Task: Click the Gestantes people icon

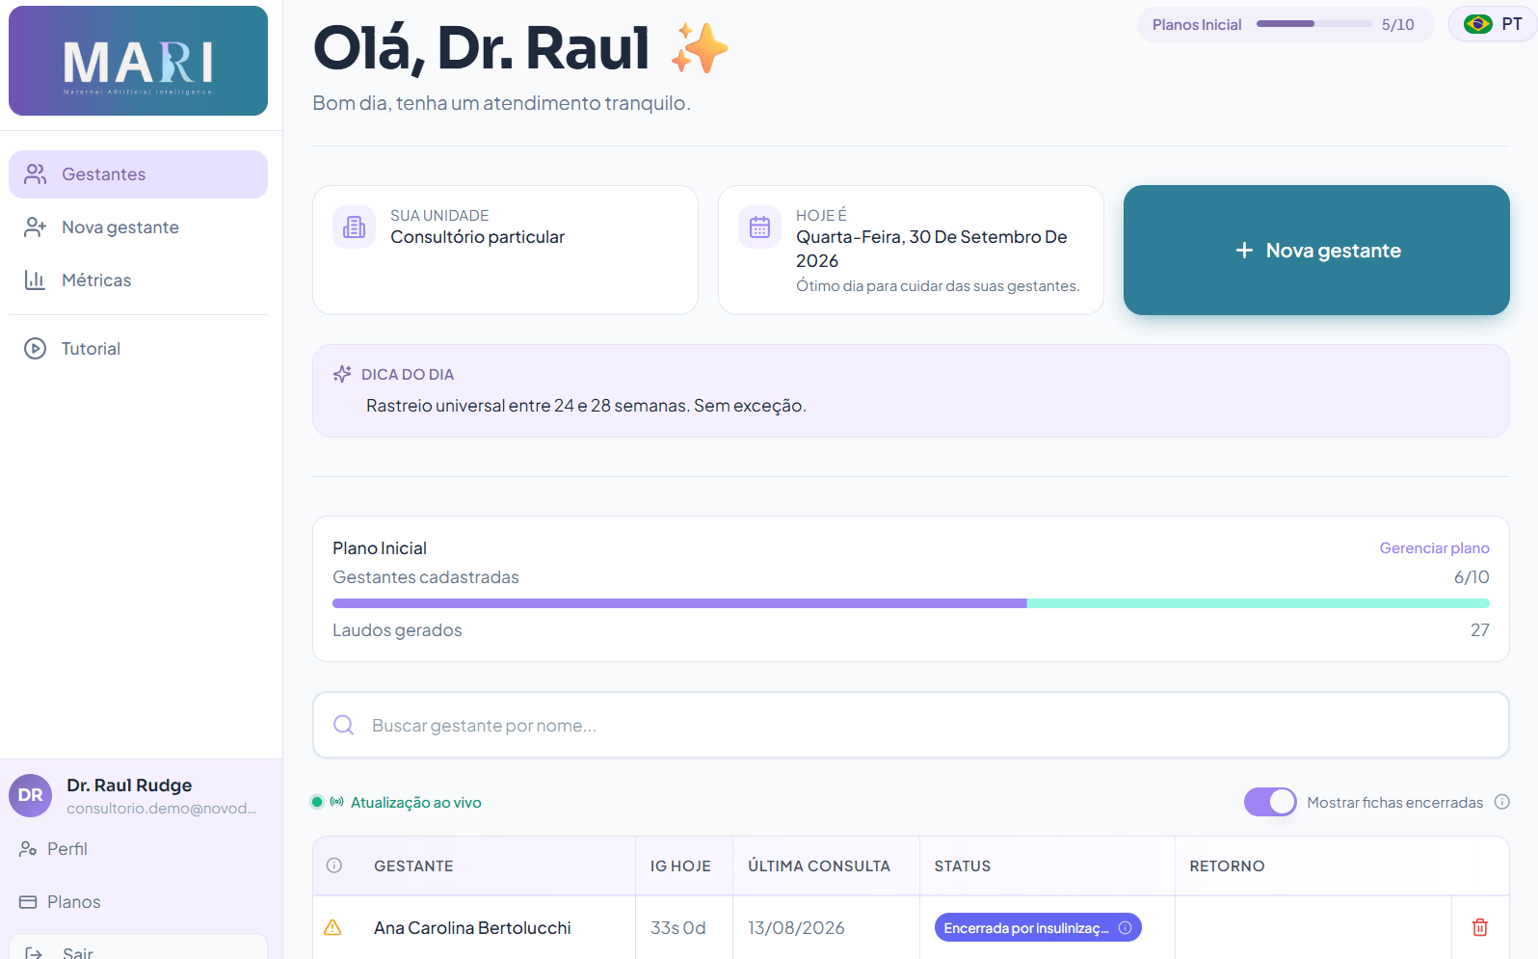Action: pyautogui.click(x=35, y=174)
